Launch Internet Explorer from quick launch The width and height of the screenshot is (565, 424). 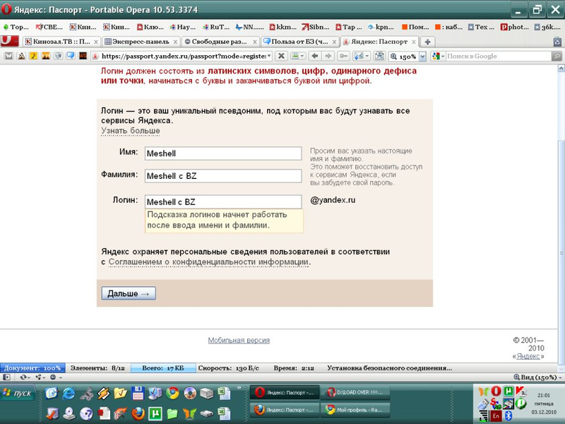pyautogui.click(x=69, y=394)
